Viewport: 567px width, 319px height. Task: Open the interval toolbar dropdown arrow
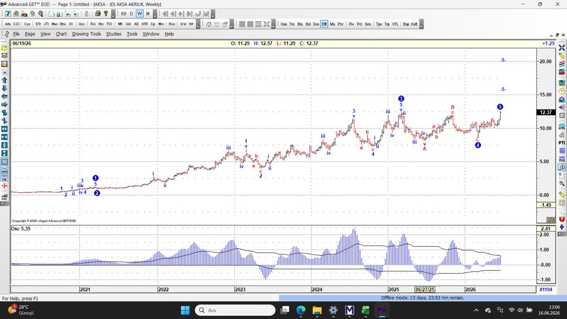tap(155, 15)
